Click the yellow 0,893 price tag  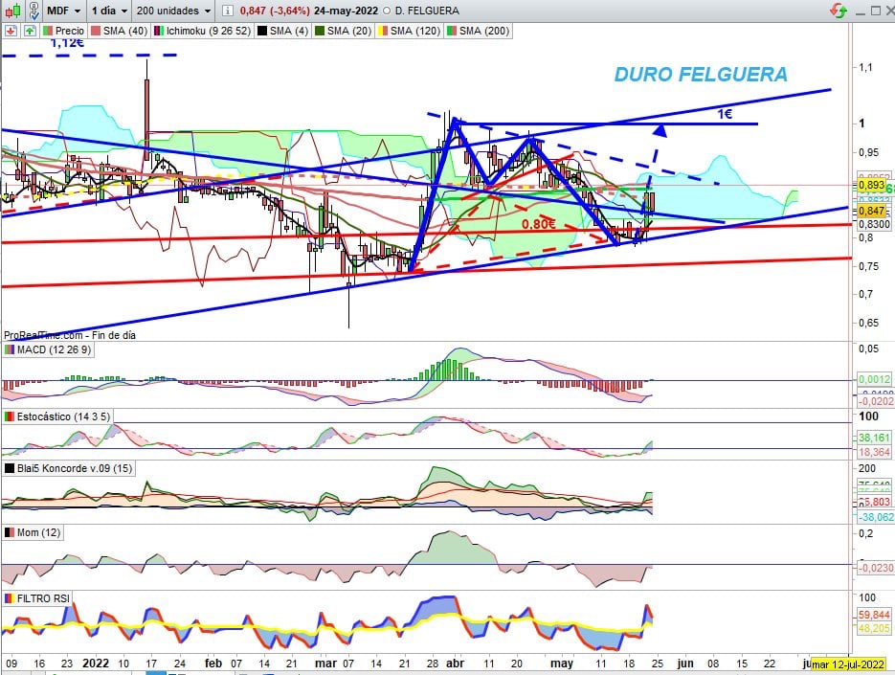tap(872, 186)
